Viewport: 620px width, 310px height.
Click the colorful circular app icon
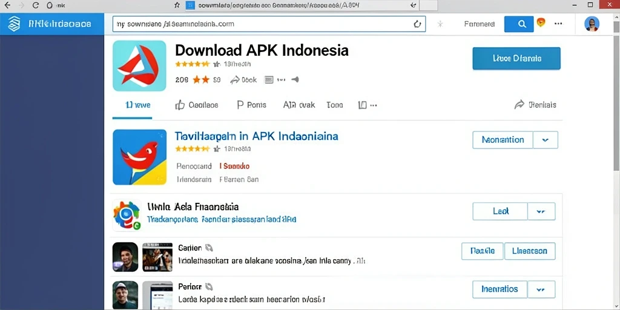126,215
